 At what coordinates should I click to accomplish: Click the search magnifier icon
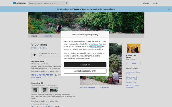click(x=66, y=3)
